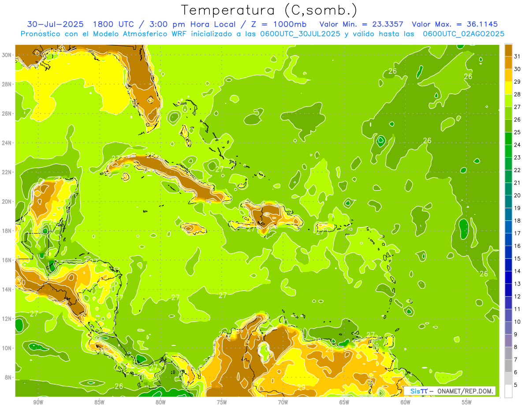Select validity time '0600UTC_02AGO2025'
Image resolution: width=529 pixels, height=408 pixels.
point(464,34)
